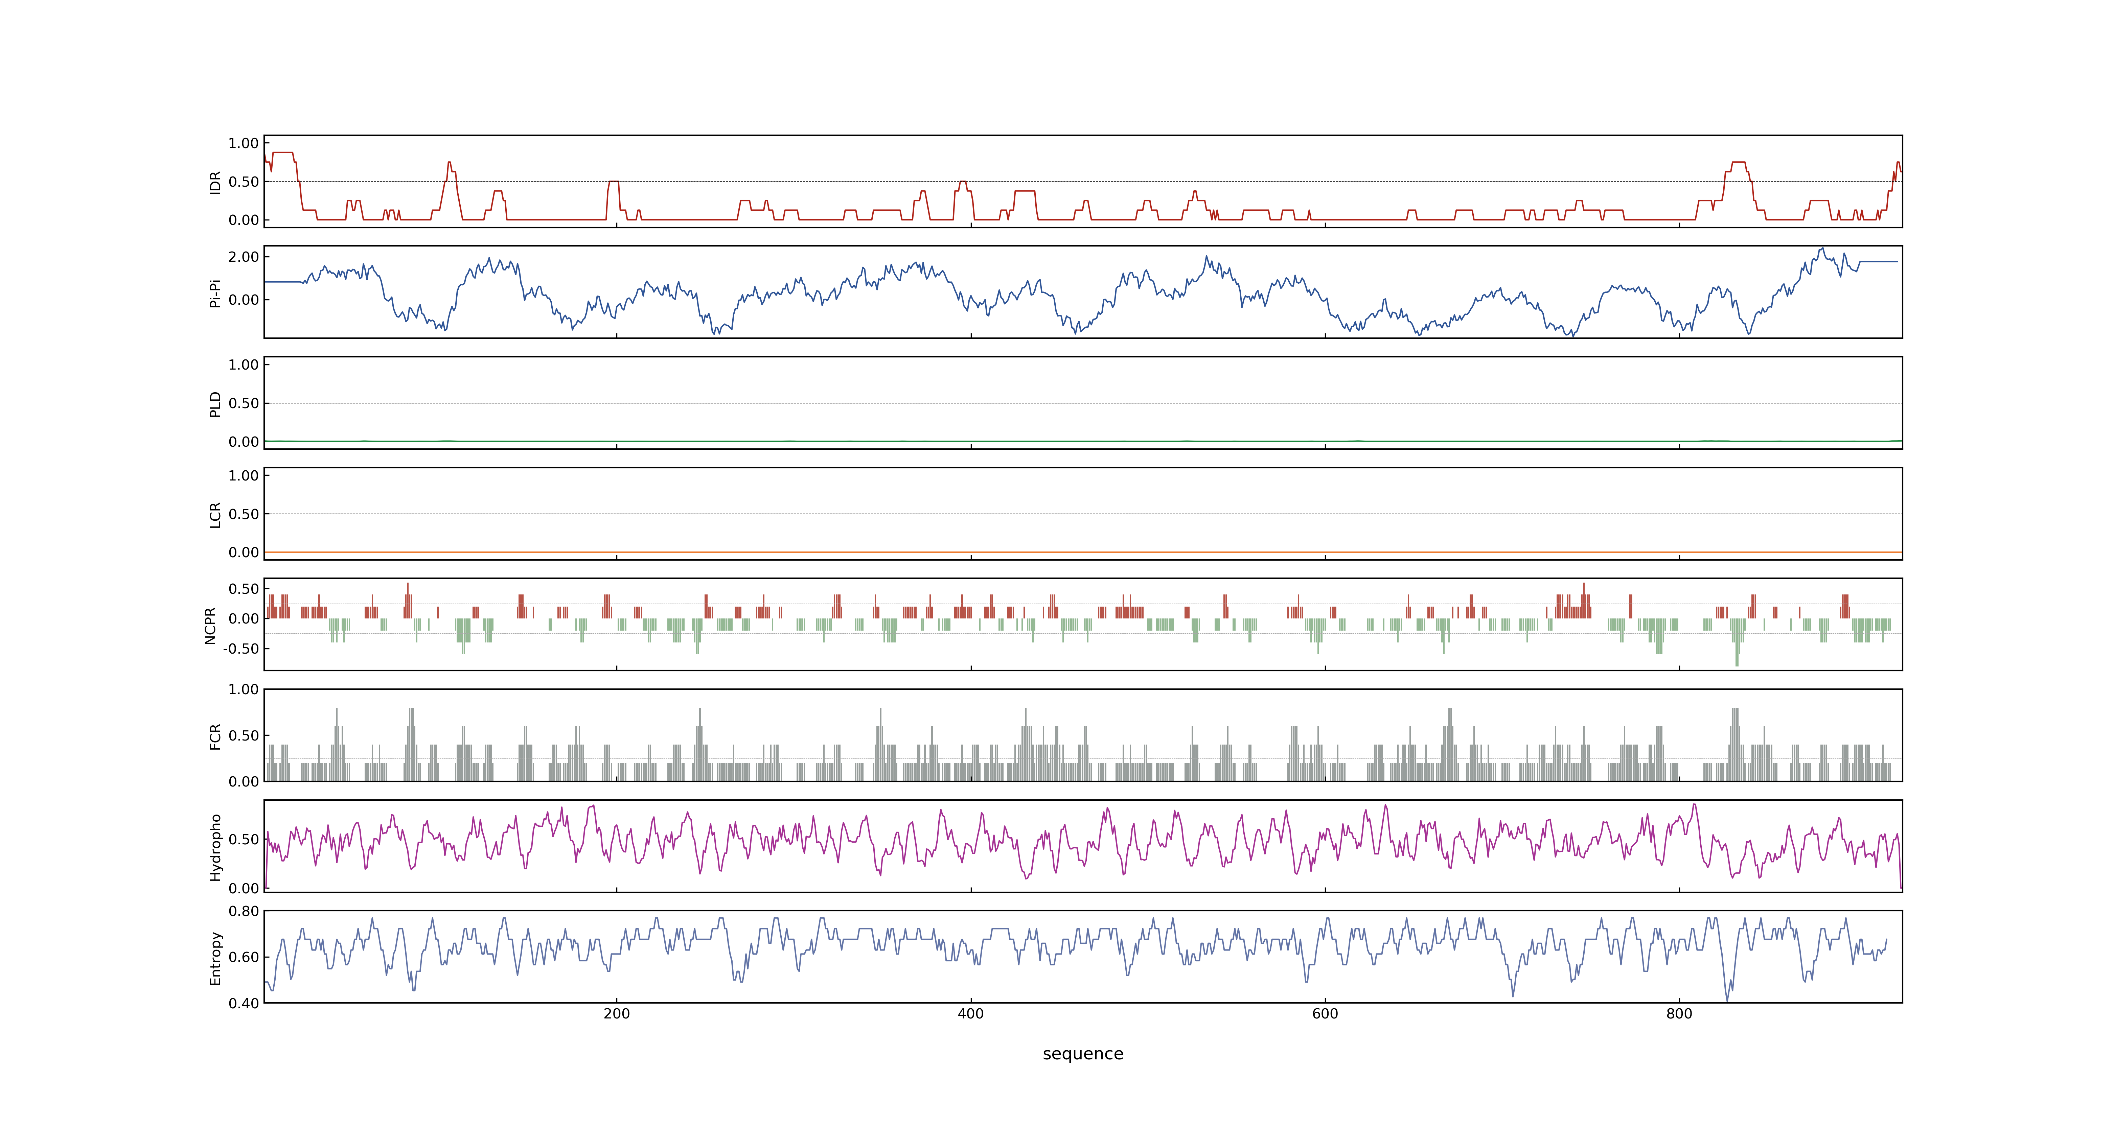Click the 400 x-axis tick label

971,1014
